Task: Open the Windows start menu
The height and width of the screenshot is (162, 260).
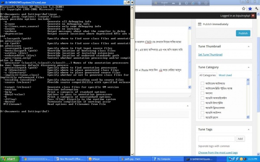Action: coord(10,159)
